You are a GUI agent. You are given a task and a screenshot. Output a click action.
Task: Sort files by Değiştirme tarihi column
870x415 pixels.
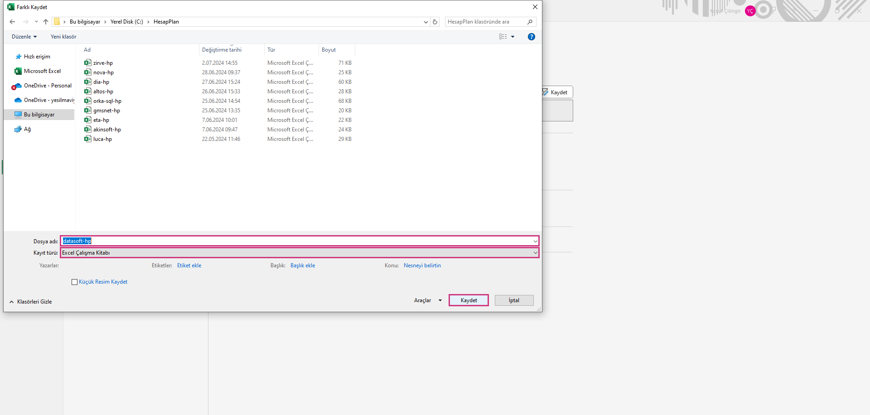(222, 50)
